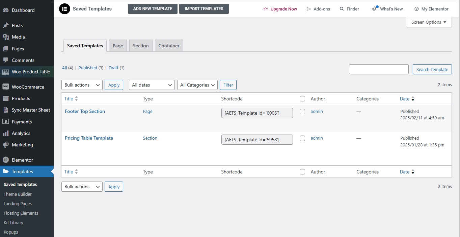Click the My Elementor user icon
460x237 pixels.
click(x=416, y=9)
